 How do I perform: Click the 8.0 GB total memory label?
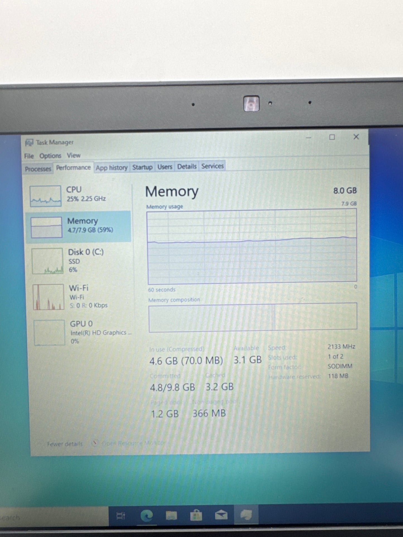point(345,191)
